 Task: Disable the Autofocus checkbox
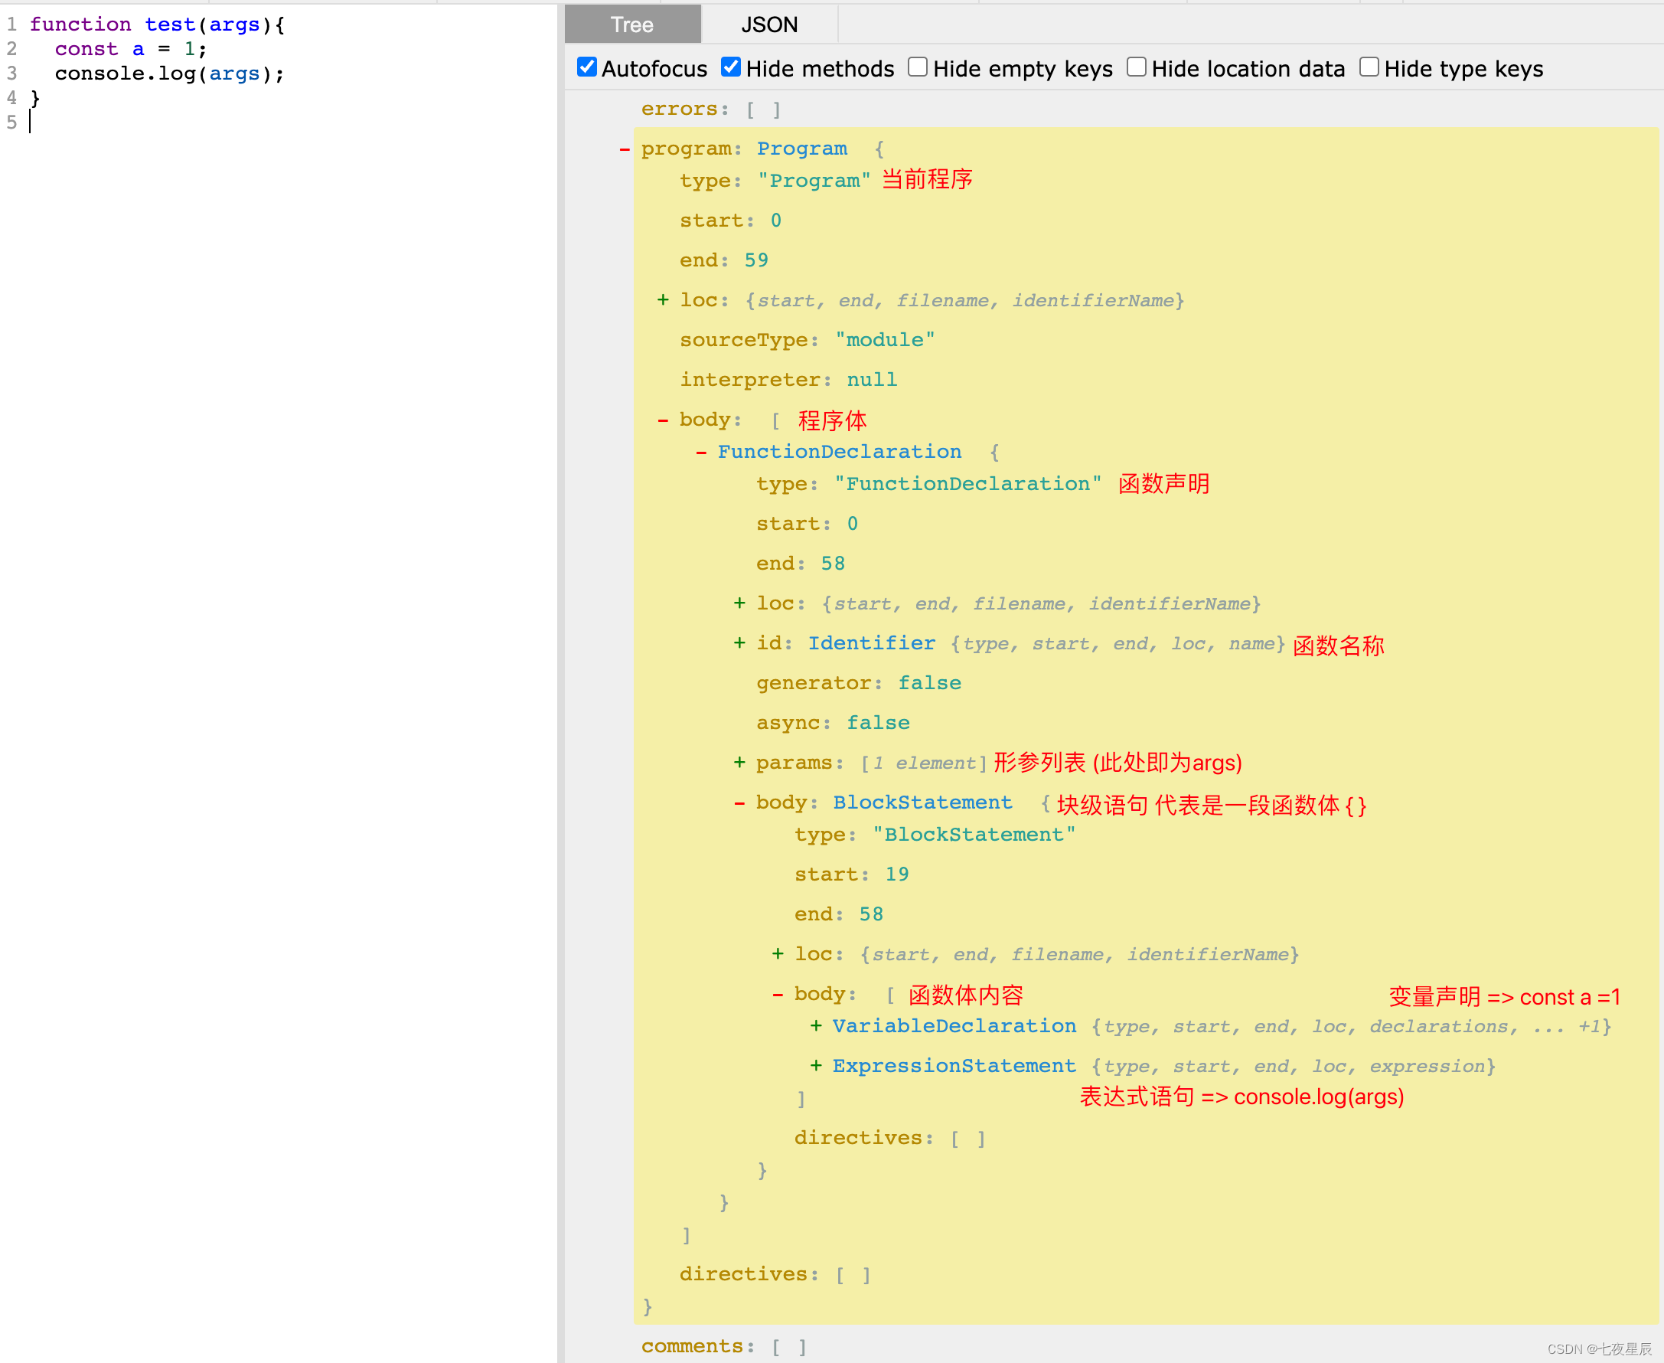pyautogui.click(x=586, y=67)
